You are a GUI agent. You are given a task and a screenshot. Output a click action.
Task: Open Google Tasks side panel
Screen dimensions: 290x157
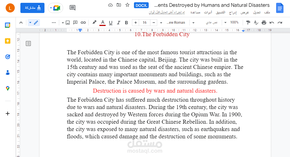click(8, 57)
